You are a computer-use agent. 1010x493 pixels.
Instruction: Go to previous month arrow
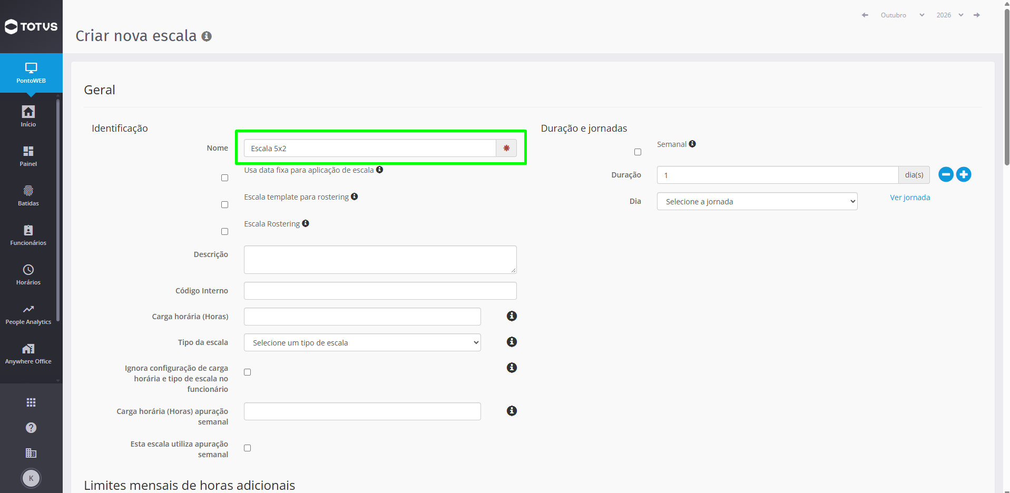tap(865, 15)
